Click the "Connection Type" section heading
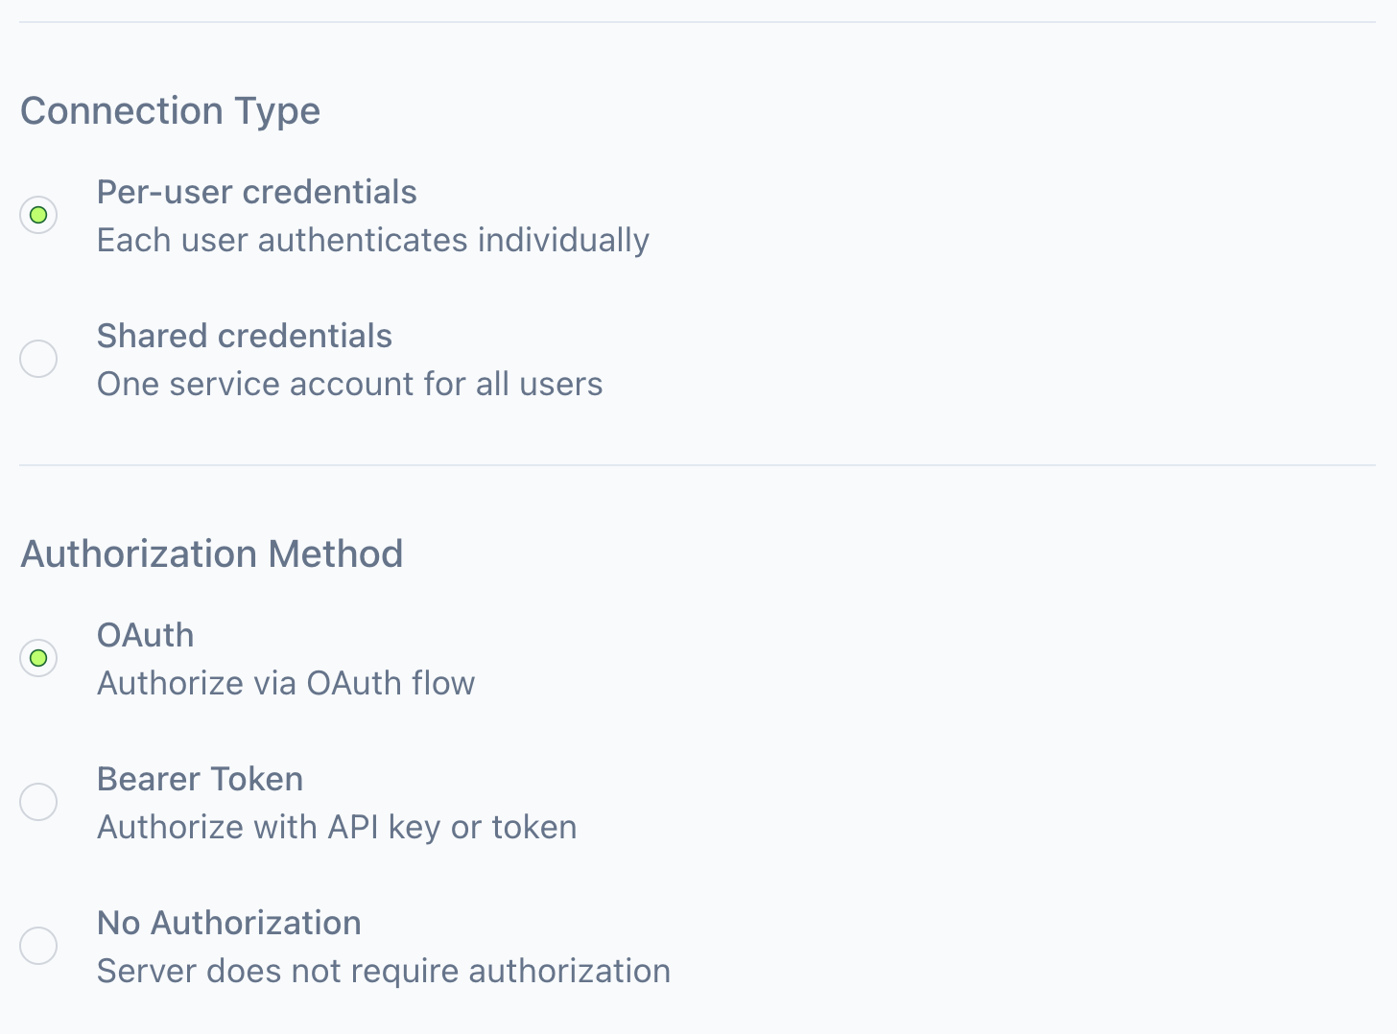This screenshot has height=1034, width=1397. pyautogui.click(x=170, y=110)
